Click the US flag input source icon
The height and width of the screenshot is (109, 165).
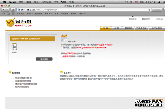(x=136, y=2)
